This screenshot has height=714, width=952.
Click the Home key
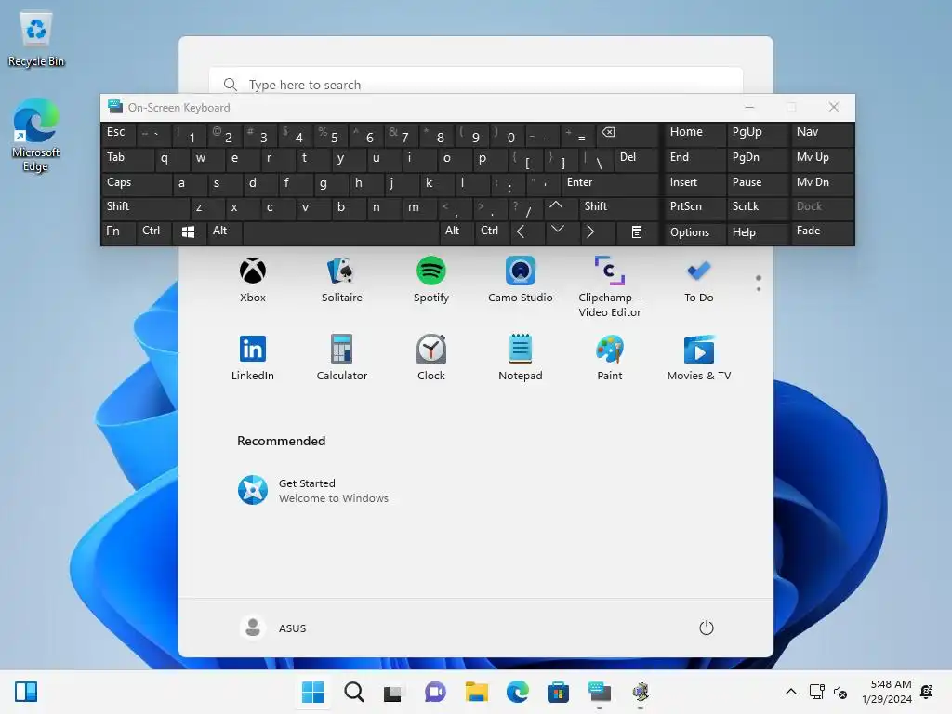click(695, 133)
